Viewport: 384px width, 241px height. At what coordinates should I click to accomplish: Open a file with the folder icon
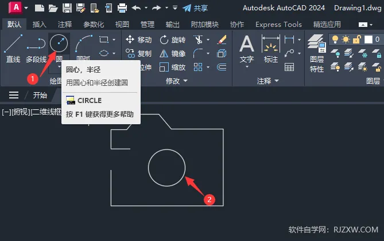coord(53,9)
